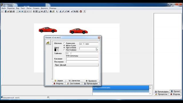Switch to the Заметки tab in backpack
The width and height of the screenshot is (183, 103).
tap(74, 81)
